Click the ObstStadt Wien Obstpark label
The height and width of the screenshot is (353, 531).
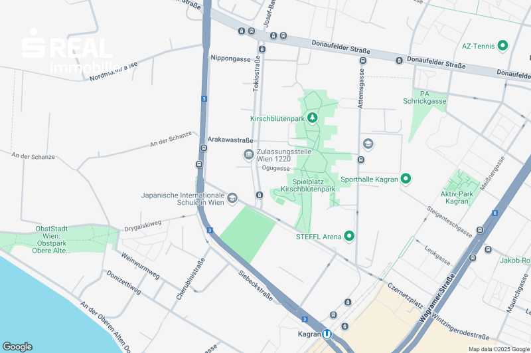coord(52,240)
